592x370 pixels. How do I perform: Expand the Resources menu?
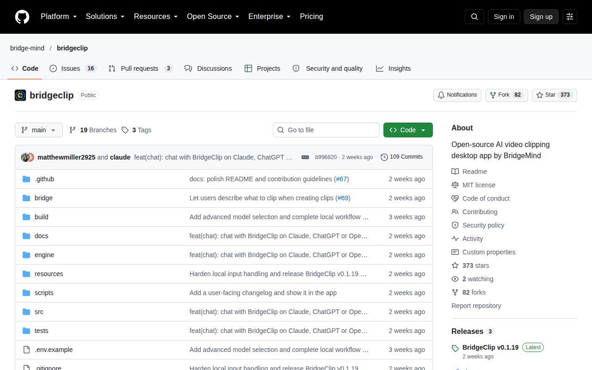point(156,17)
